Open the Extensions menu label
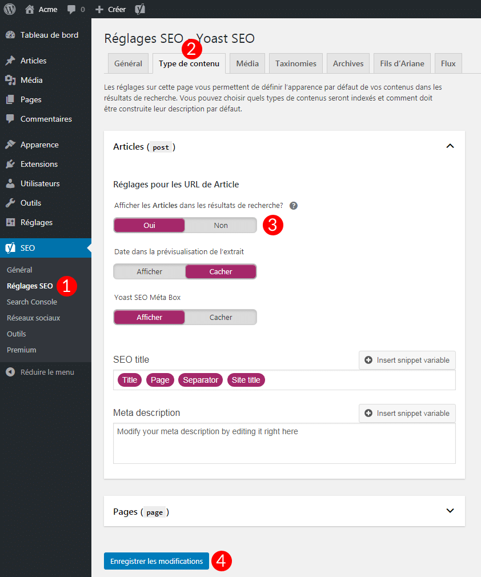Image resolution: width=481 pixels, height=577 pixels. coord(39,164)
